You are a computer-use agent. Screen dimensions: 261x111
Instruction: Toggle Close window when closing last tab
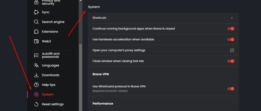(231, 61)
